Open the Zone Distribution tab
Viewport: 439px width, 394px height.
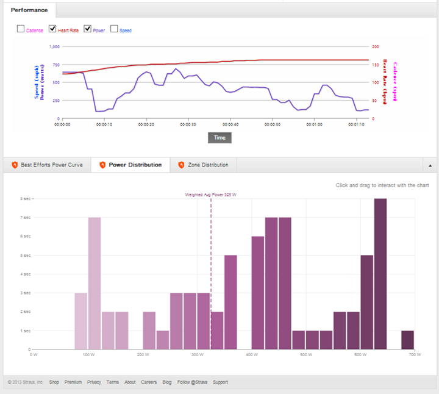203,165
